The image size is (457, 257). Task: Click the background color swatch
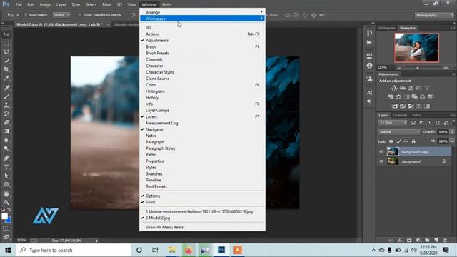(x=9, y=221)
